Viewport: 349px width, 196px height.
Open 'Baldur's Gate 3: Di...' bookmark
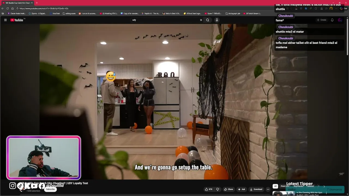[x=171, y=13]
